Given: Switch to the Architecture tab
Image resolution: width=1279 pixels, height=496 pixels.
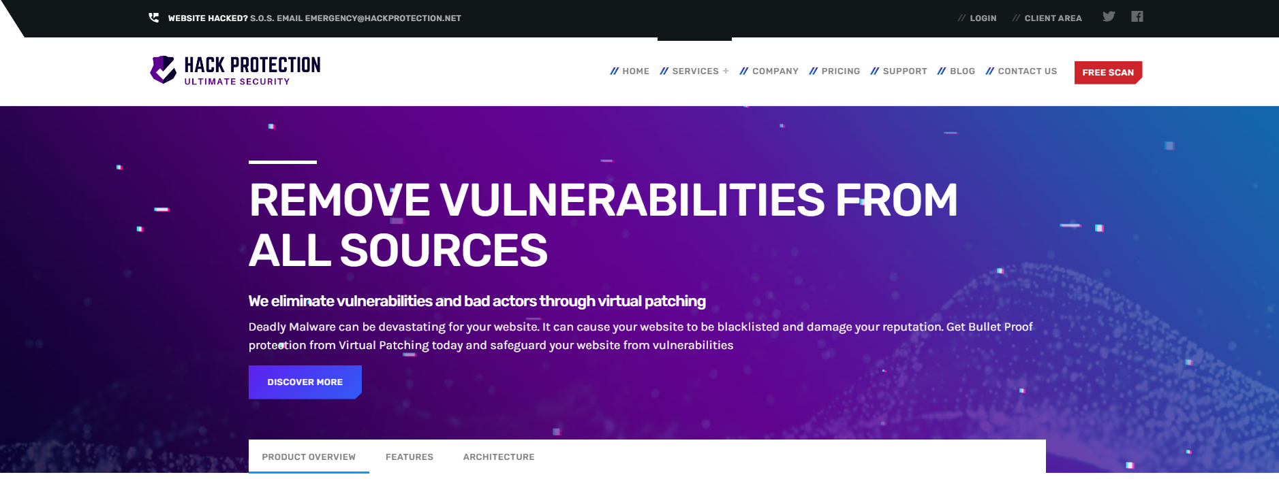Looking at the screenshot, I should (499, 457).
